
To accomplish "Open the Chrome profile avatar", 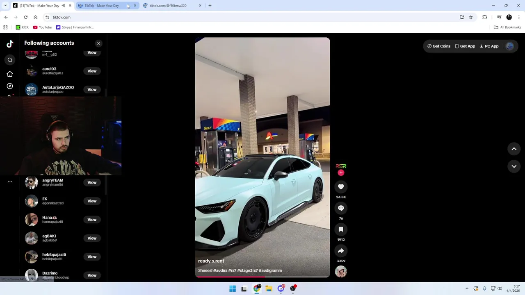I will click(x=509, y=17).
